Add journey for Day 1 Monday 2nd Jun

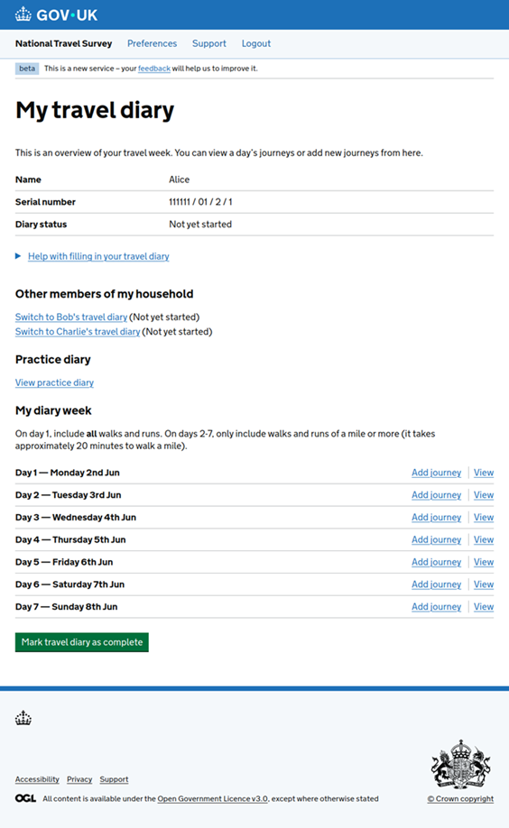436,473
